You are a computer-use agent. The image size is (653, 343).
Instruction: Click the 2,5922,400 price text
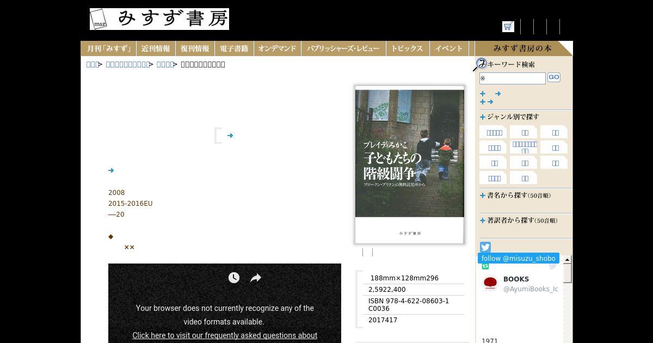[387, 290]
